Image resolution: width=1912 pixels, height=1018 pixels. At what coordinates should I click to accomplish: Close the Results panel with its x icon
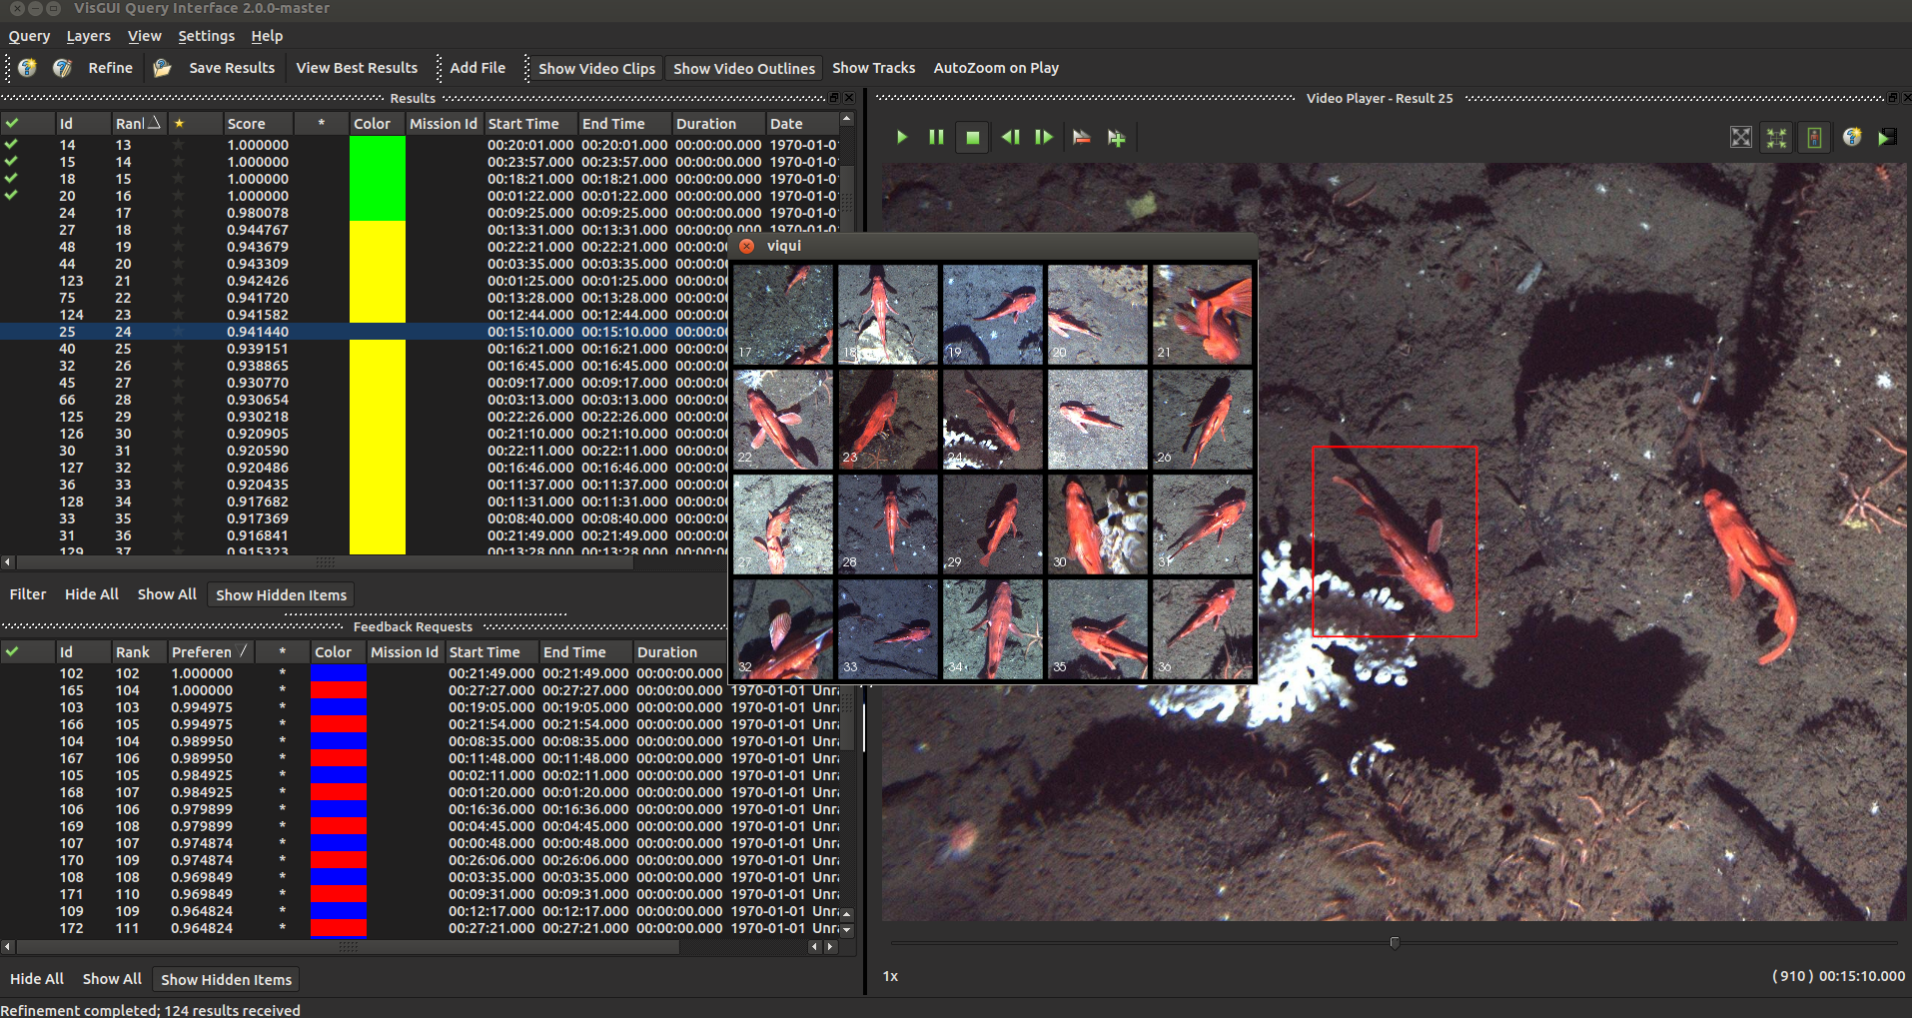coord(849,98)
